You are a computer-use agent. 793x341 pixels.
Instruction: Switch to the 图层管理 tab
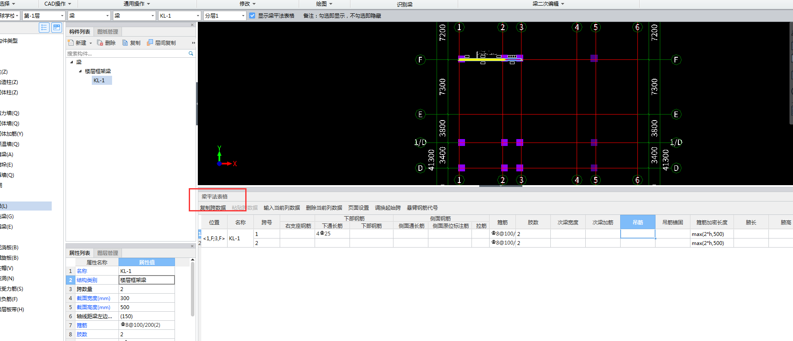[x=108, y=253]
